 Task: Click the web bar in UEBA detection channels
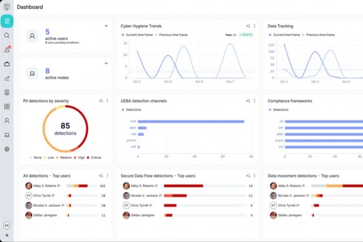190,121
